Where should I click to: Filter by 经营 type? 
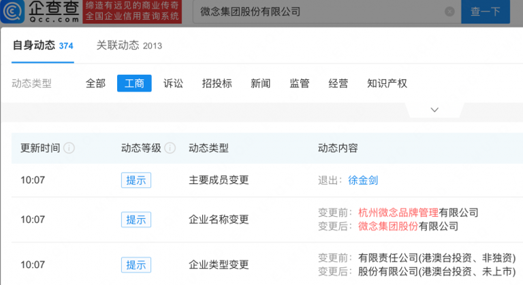[x=338, y=83]
